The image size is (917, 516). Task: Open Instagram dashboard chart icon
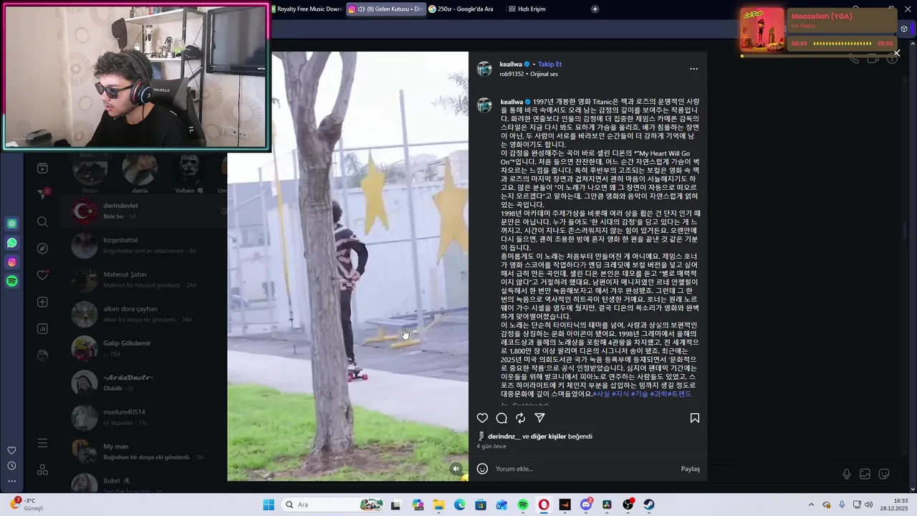pos(42,329)
